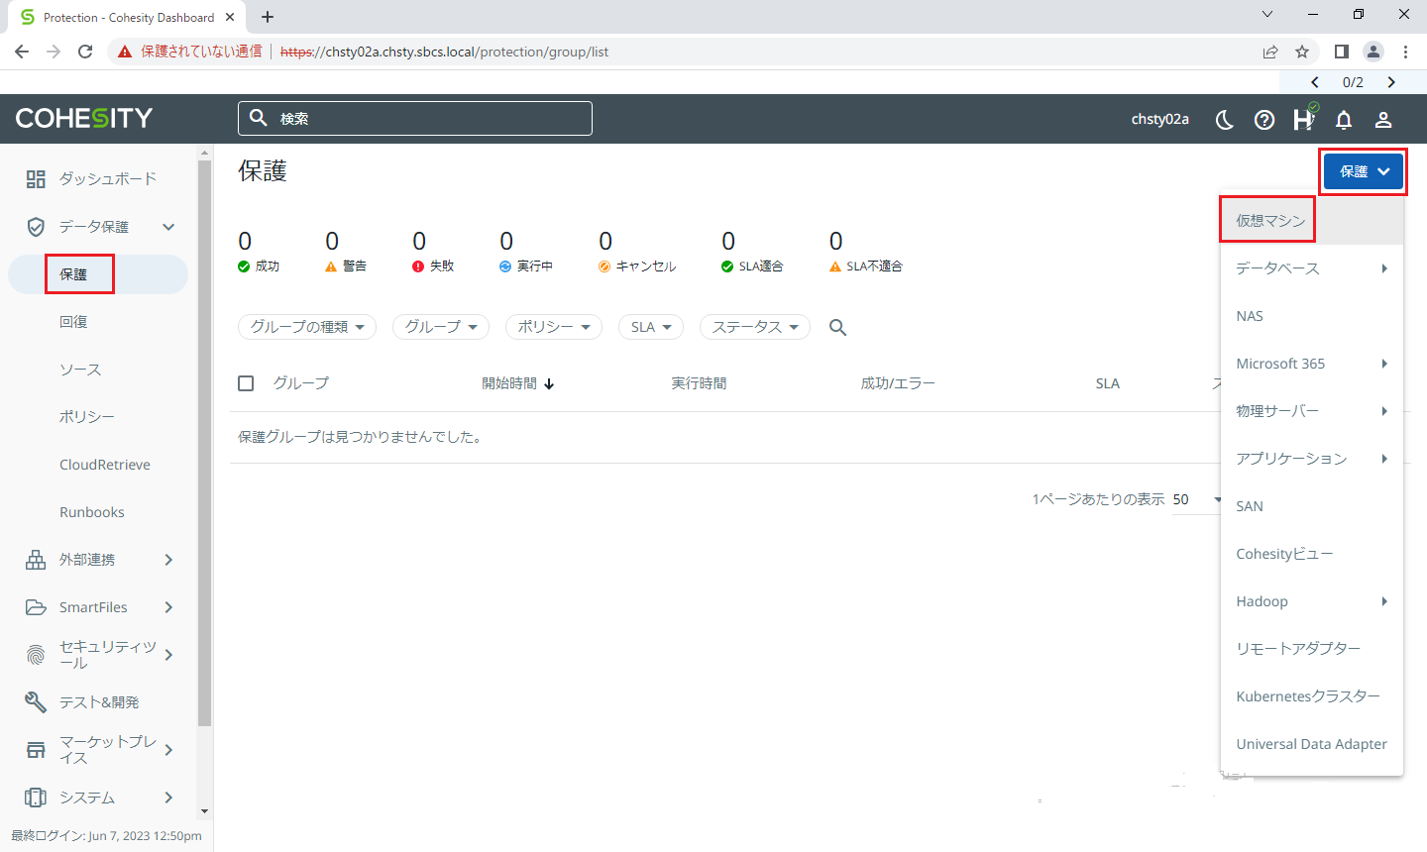Go to the previous find result arrow

pyautogui.click(x=1315, y=82)
